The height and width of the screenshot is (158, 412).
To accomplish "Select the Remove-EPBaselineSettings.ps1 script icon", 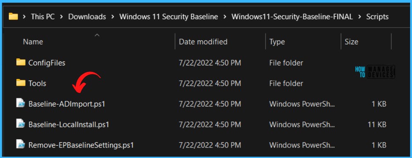I will [21, 145].
